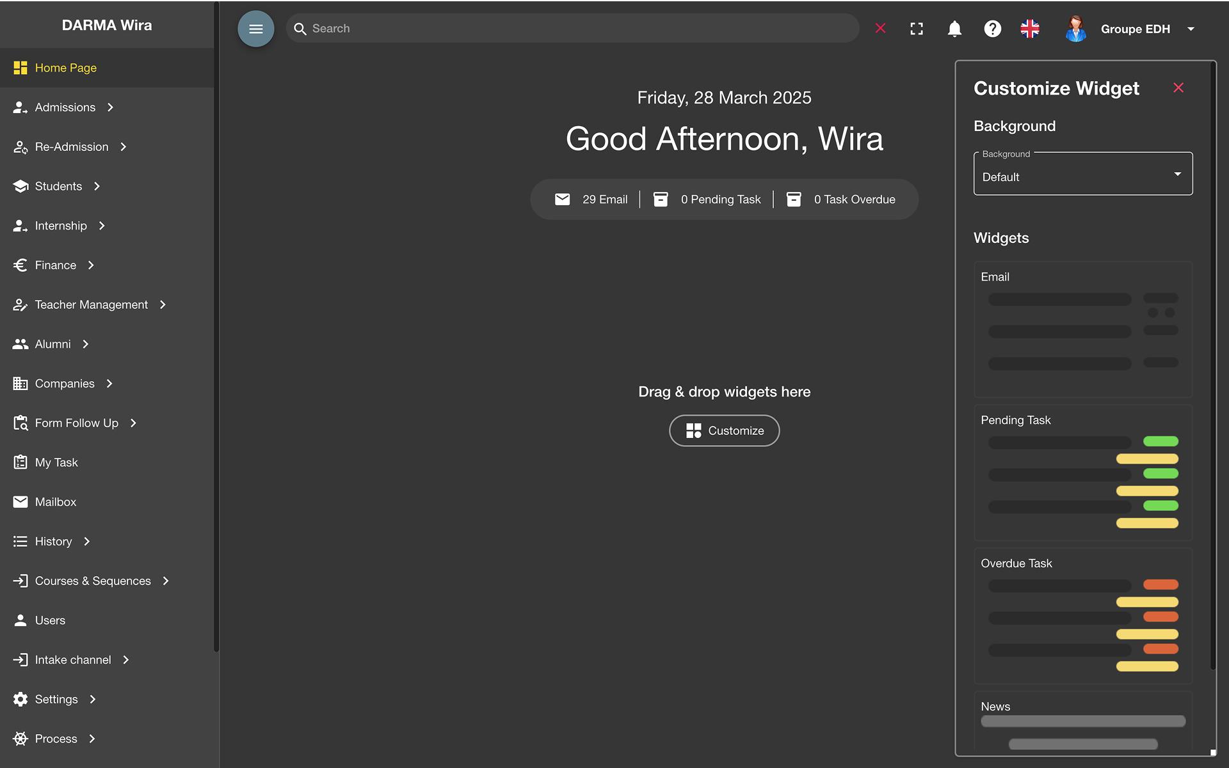1229x768 pixels.
Task: Toggle fullscreen mode icon
Action: pos(917,29)
